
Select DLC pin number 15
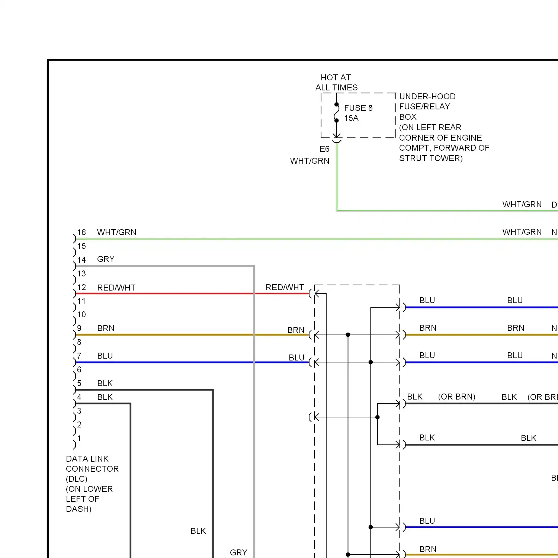81,246
